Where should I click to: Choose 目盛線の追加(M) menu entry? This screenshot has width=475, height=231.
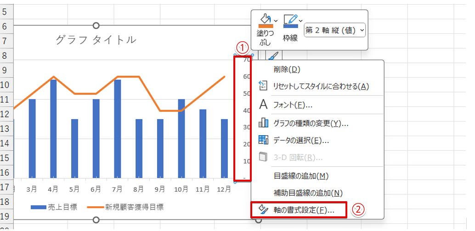click(301, 176)
